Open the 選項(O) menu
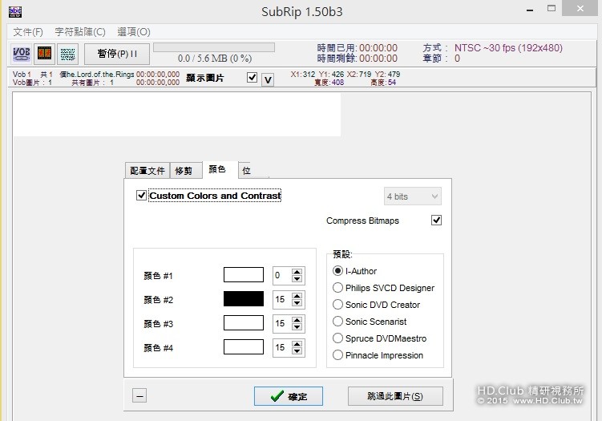The height and width of the screenshot is (421, 602). pos(134,32)
